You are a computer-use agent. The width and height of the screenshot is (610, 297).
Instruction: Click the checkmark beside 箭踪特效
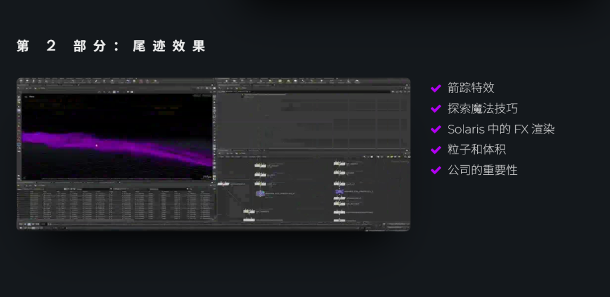435,89
